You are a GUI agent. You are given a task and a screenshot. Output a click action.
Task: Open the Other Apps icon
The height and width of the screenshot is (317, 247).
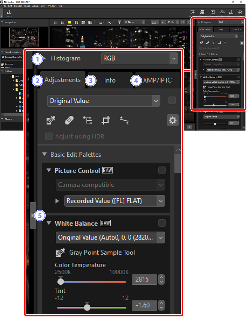[202, 13]
